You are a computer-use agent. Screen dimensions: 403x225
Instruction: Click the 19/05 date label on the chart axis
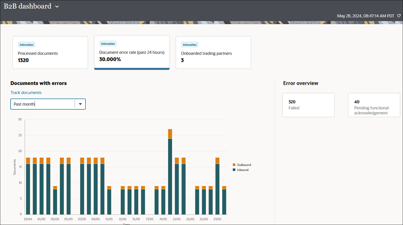tap(163, 219)
